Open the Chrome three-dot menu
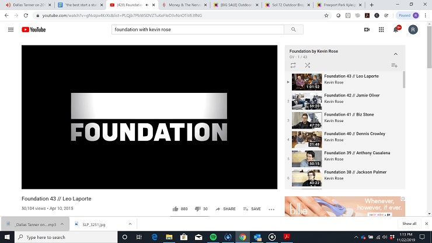 click(x=426, y=15)
